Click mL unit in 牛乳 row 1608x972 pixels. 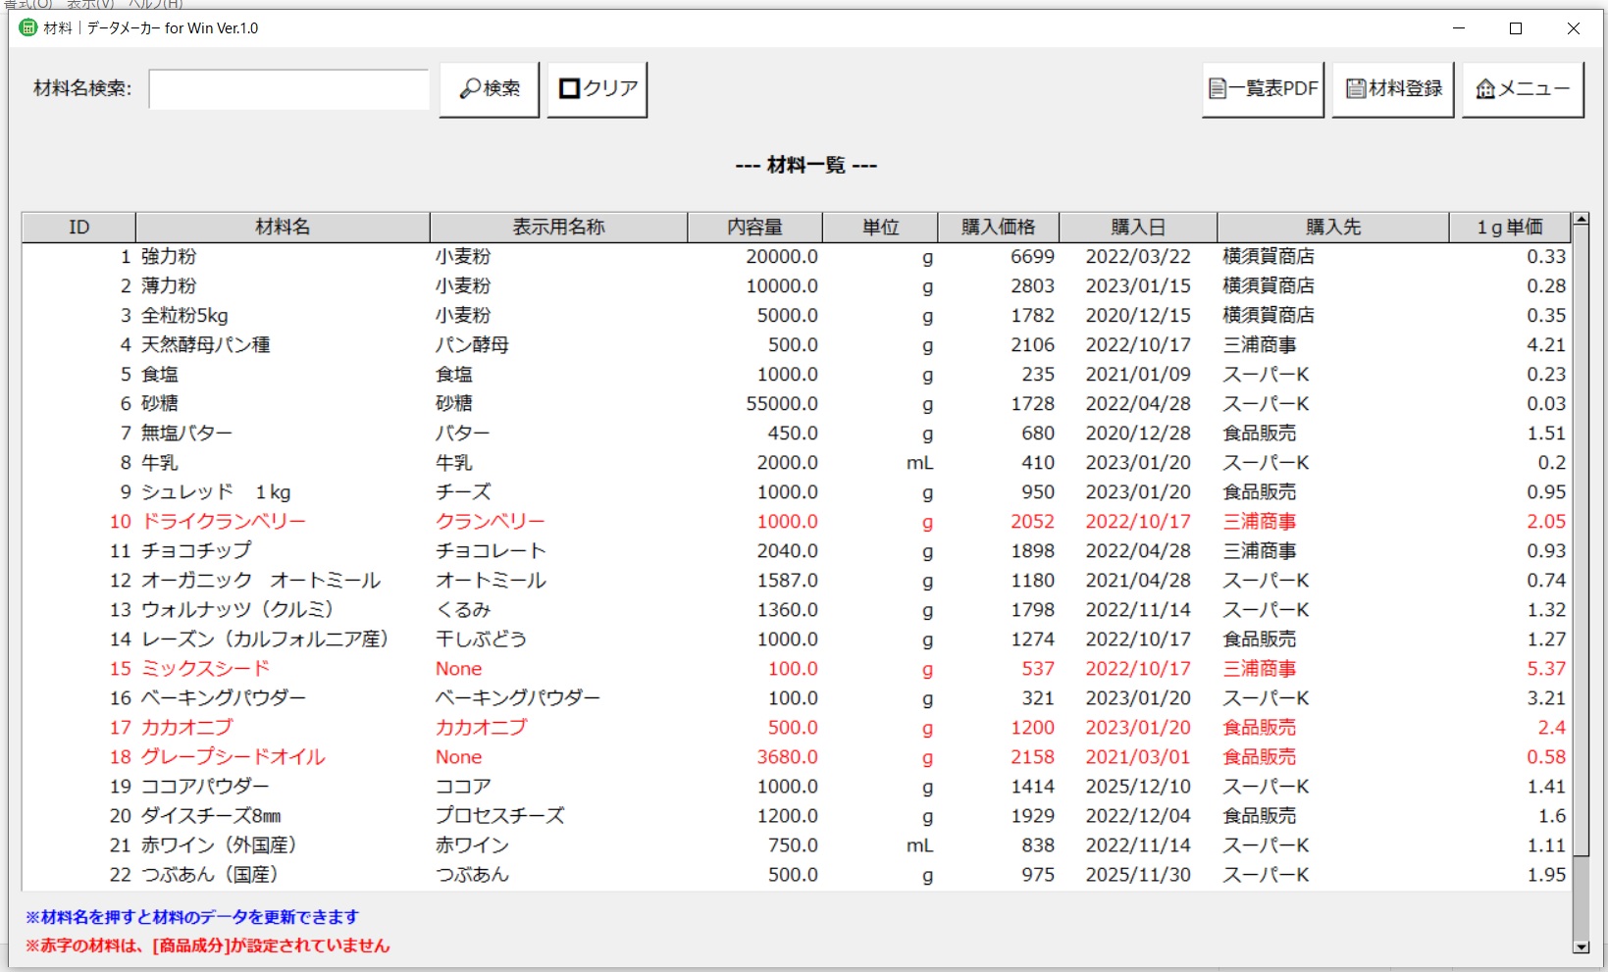(919, 463)
